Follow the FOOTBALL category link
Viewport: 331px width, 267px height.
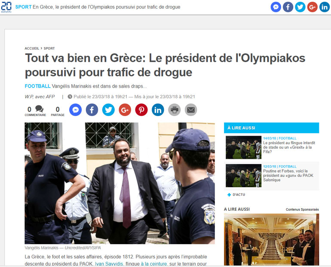(x=37, y=86)
